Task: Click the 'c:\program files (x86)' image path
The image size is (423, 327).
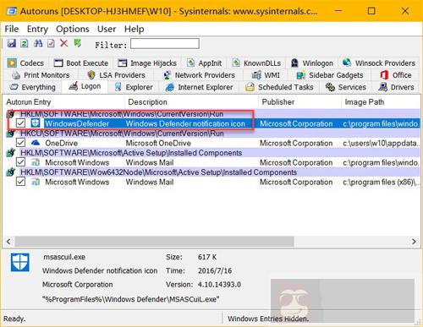Action: 381,183
